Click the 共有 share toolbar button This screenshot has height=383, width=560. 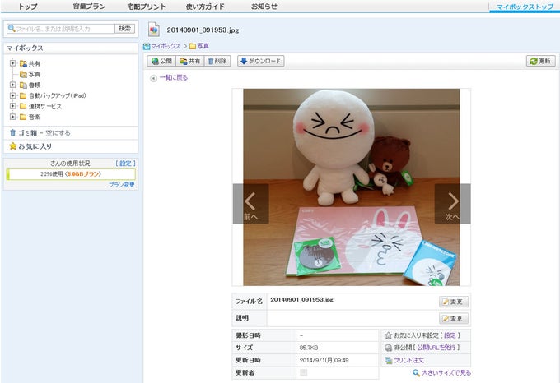pyautogui.click(x=190, y=61)
